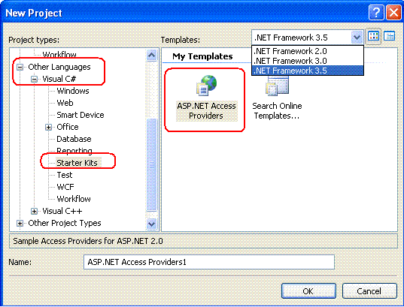Image resolution: width=404 pixels, height=307 pixels.
Task: Click the project types scrollbar down arrow
Action: [151, 224]
